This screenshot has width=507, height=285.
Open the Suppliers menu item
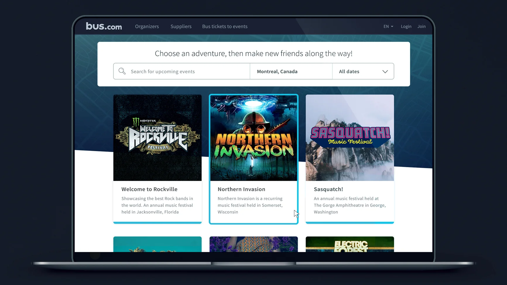[x=181, y=26]
